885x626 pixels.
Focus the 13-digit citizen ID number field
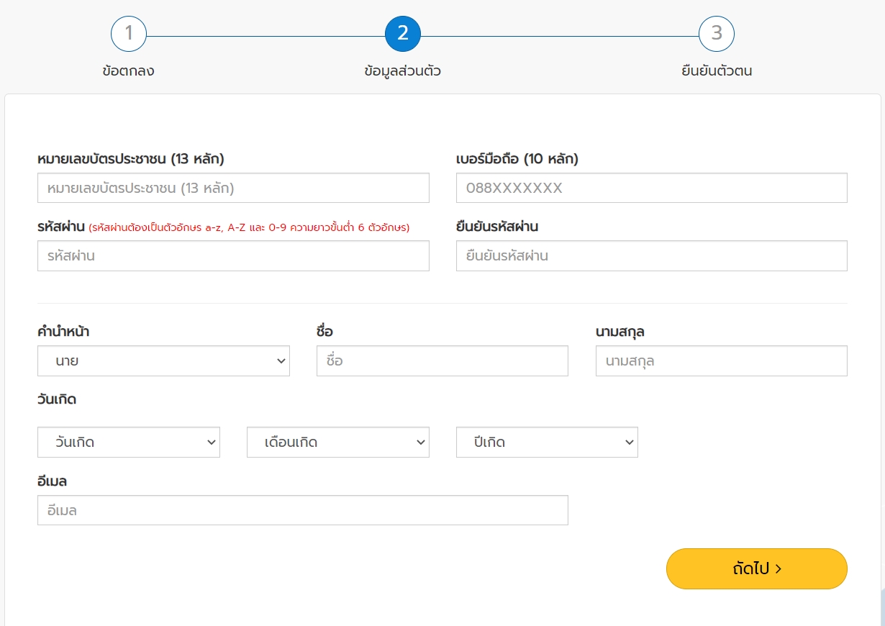(233, 188)
